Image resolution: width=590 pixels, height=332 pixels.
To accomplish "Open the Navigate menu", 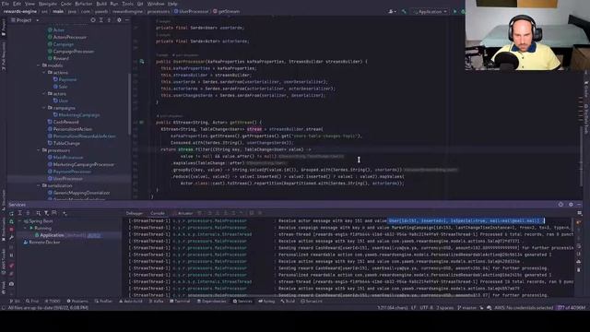I will (48, 4).
